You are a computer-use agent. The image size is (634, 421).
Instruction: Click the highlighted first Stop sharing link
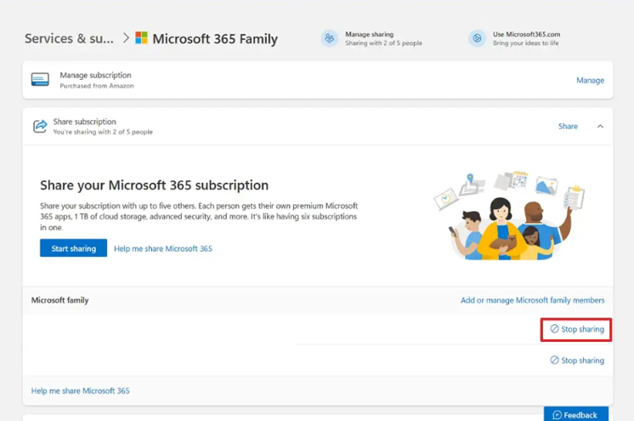(x=577, y=329)
